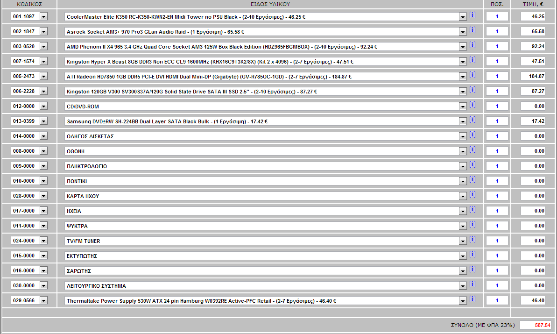Open the Kingston 120GB V300 SSD product dropdown
The image size is (557, 334).
463,92
